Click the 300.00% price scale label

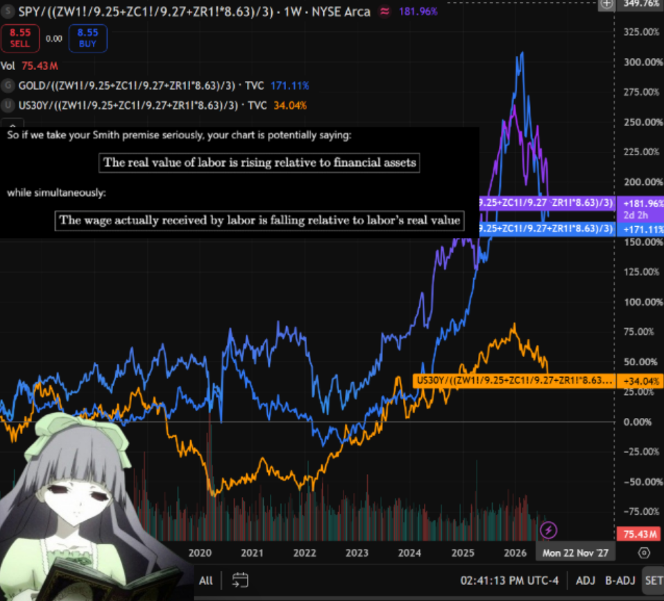(x=642, y=62)
